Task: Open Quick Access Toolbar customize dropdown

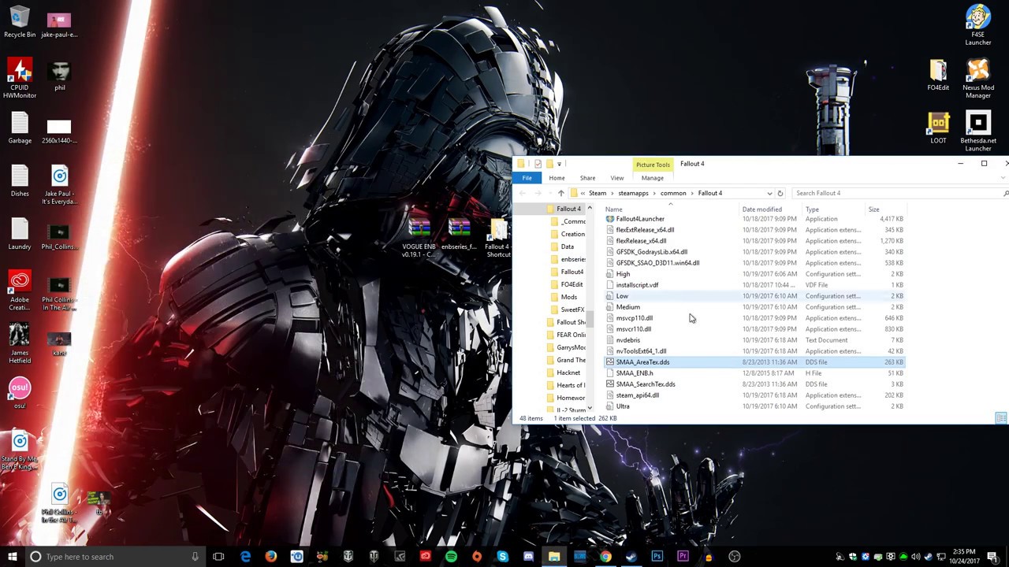Action: [x=560, y=164]
